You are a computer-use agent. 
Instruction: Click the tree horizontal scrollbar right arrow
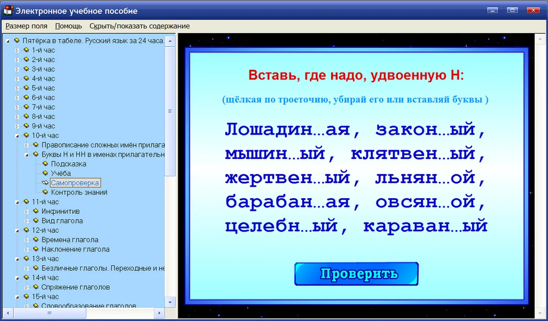(x=160, y=313)
